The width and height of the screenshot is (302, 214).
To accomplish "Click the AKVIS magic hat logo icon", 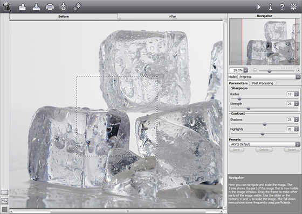I will point(6,7).
